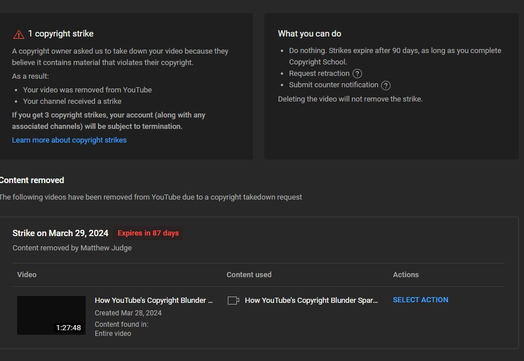The image size is (524, 361).
Task: Click the Created Mar 28, 2024 text
Action: pyautogui.click(x=128, y=313)
